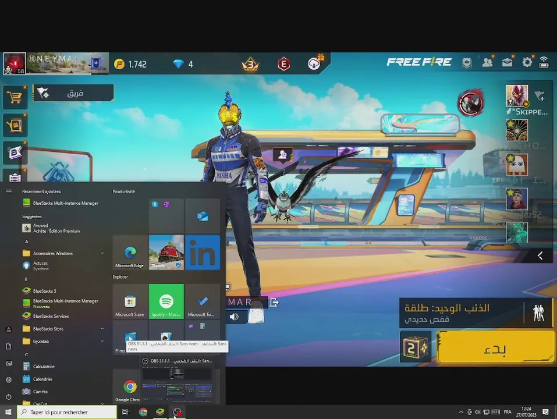Mute the lobby speaker sound icon
This screenshot has height=419, width=557.
pyautogui.click(x=234, y=317)
